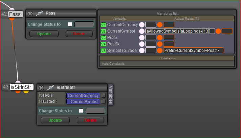The image size is (241, 138).
Task: Click the Prefix variable name
Action: [112, 38]
